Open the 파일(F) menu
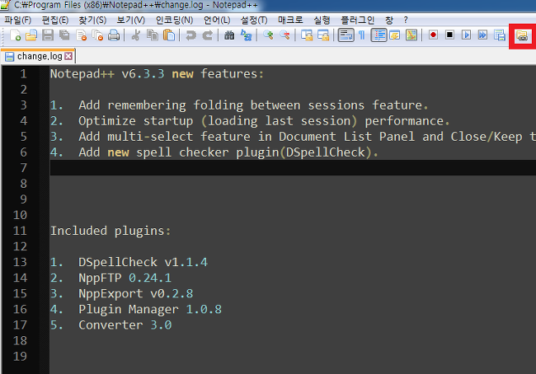536x374 pixels. (18, 20)
